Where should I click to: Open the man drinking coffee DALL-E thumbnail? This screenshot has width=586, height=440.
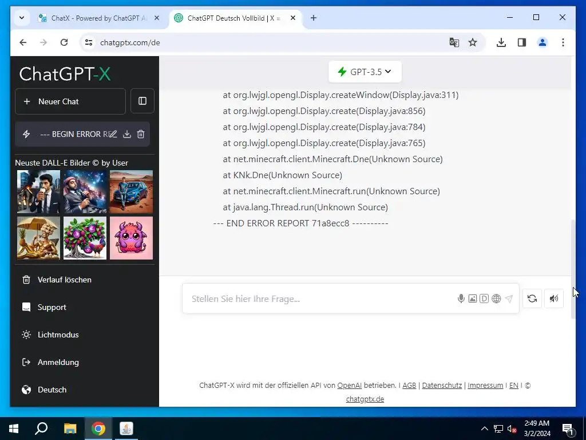coord(38,191)
